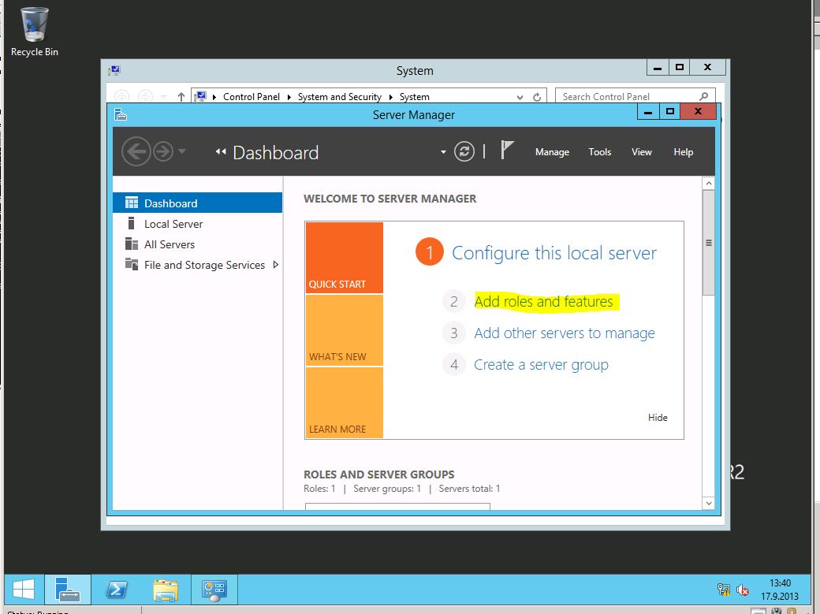Image resolution: width=820 pixels, height=614 pixels.
Task: Click System in the address breadcrumb
Action: coord(414,97)
